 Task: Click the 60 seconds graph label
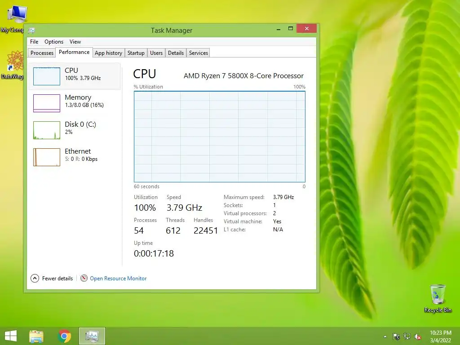coord(146,186)
